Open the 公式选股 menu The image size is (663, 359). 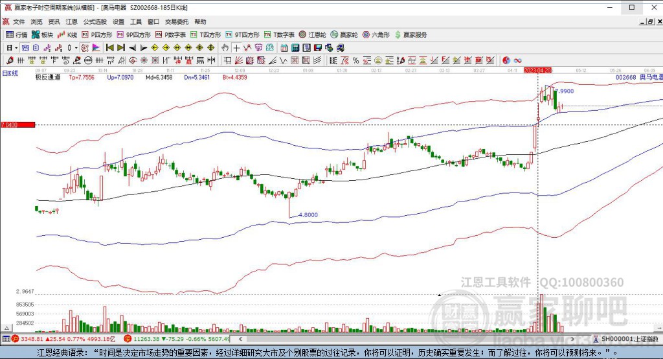pos(95,21)
